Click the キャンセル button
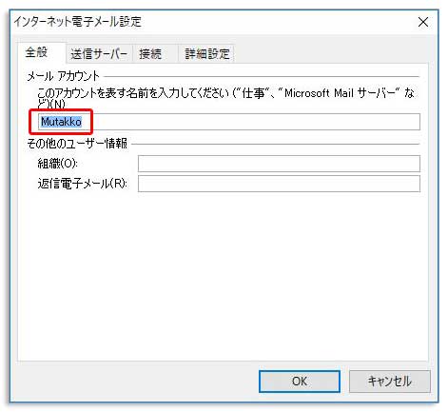The image size is (448, 412). coord(390,382)
